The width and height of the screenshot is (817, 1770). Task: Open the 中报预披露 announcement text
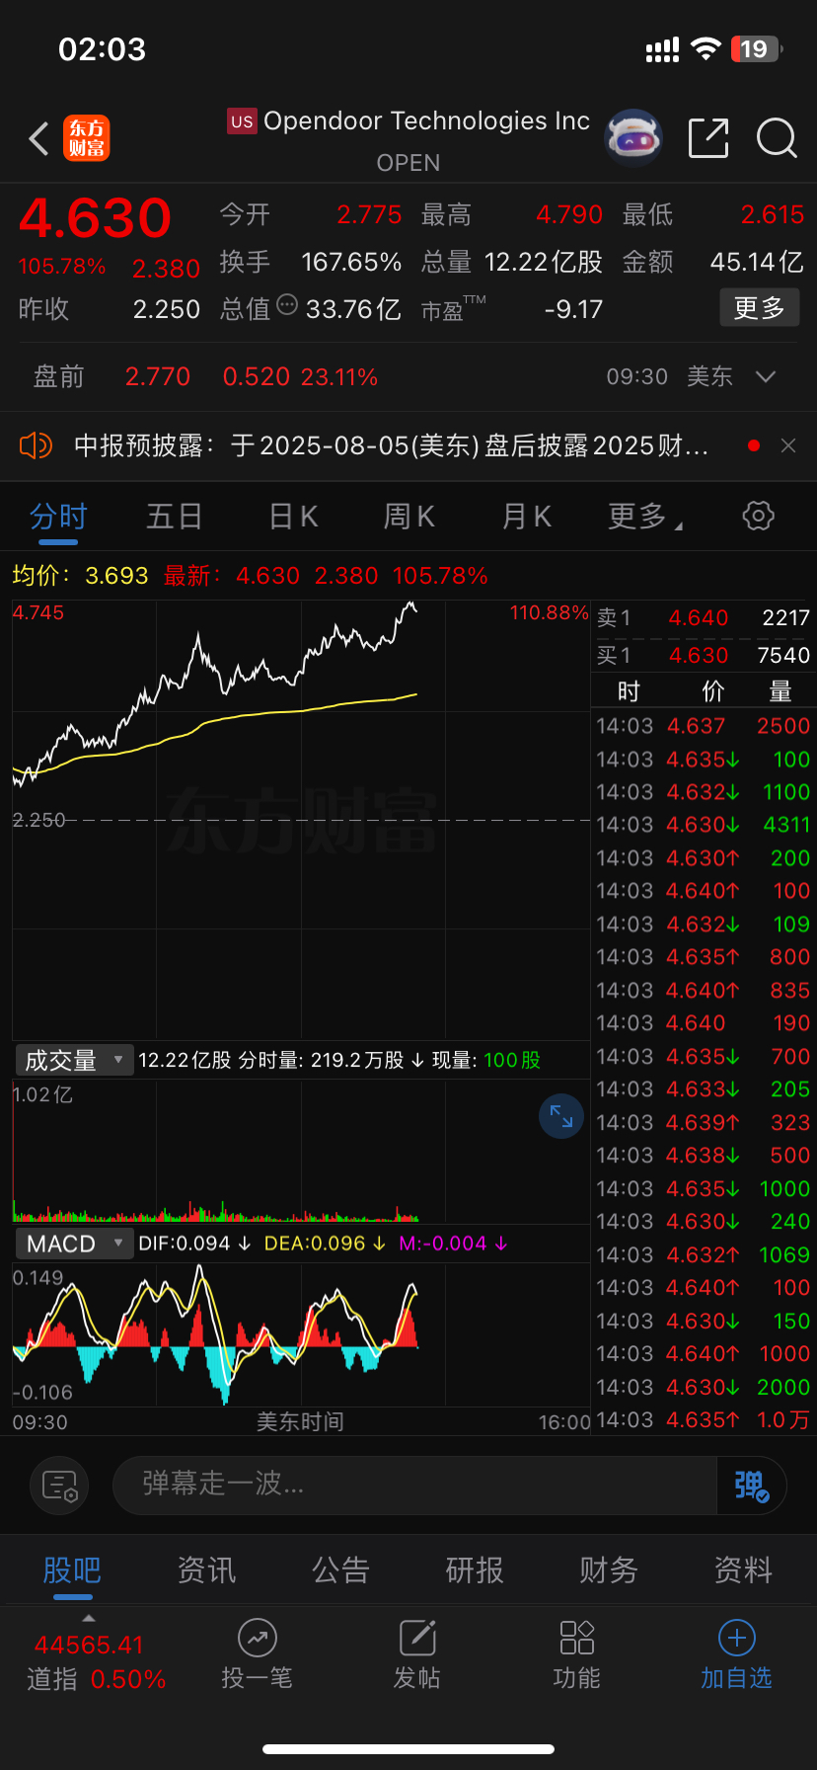[x=391, y=445]
